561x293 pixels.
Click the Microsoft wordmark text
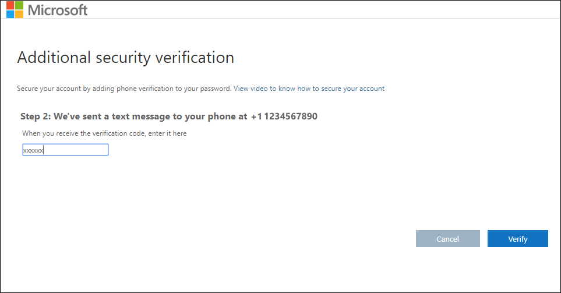[x=58, y=10]
